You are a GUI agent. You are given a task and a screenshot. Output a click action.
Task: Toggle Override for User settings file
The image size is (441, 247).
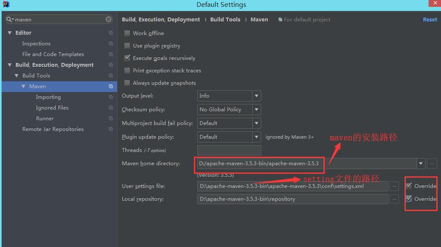(409, 186)
